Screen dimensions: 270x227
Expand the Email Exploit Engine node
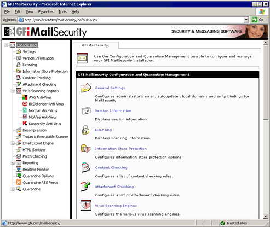13,143
